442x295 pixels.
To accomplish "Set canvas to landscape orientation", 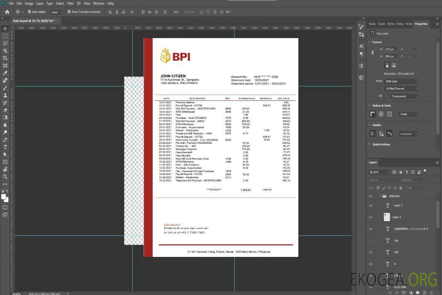I will (394, 66).
